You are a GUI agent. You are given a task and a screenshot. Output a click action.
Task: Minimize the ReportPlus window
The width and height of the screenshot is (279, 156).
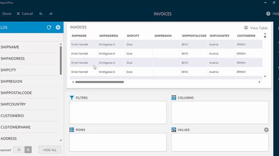pos(265,3)
